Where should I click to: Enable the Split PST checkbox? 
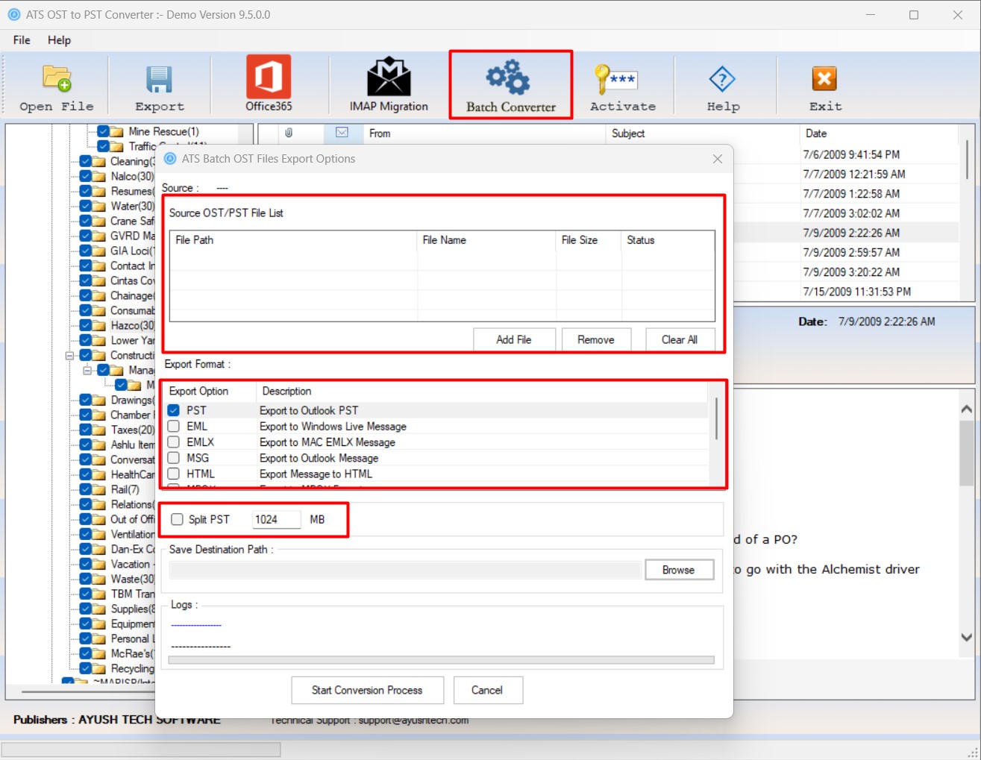click(x=178, y=519)
